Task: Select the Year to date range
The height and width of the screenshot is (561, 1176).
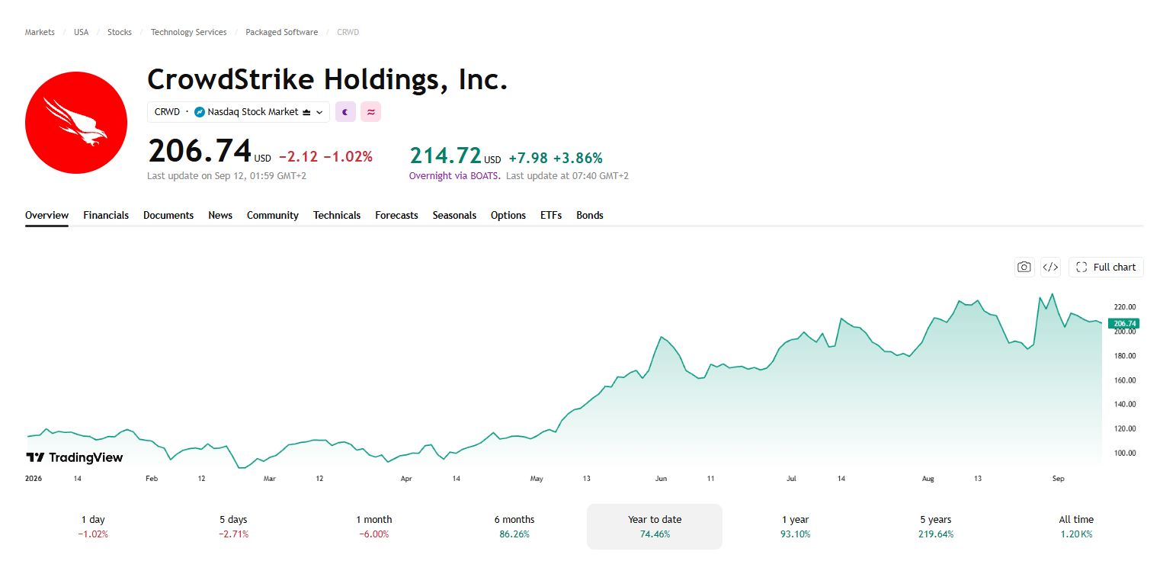Action: [655, 526]
